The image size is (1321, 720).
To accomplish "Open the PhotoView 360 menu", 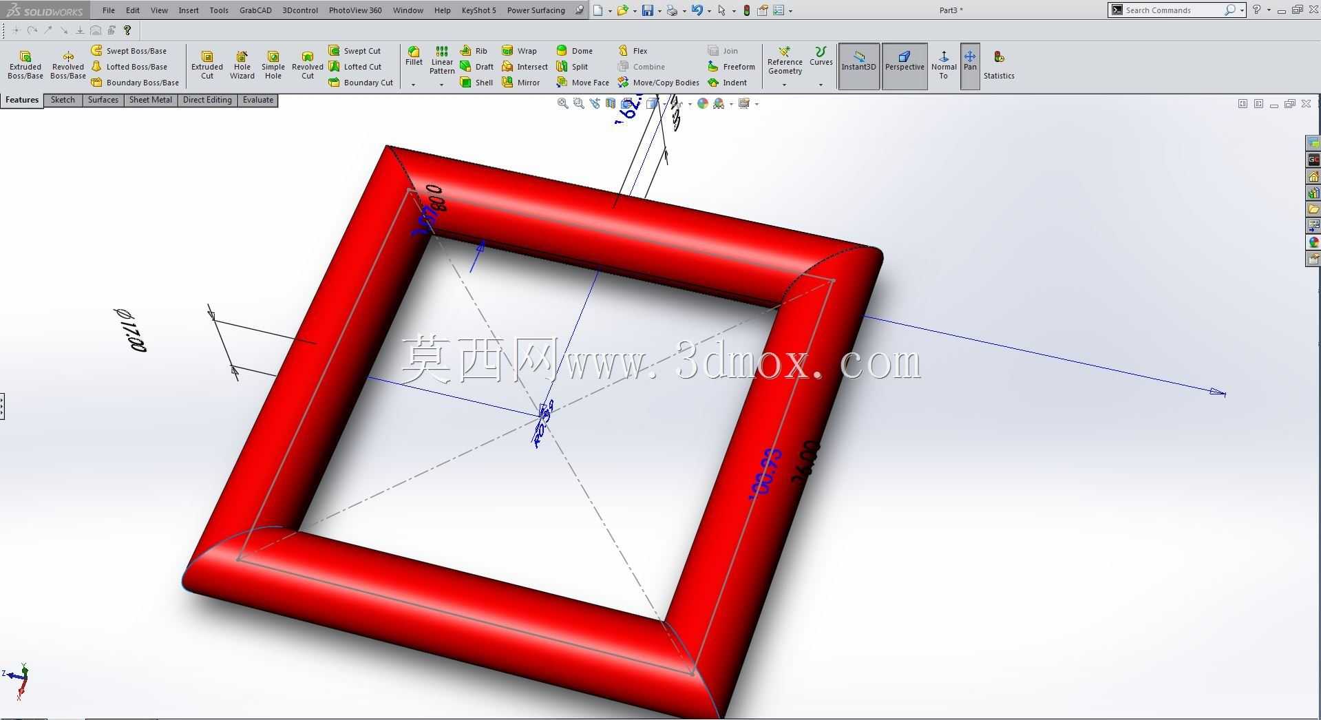I will pos(355,10).
